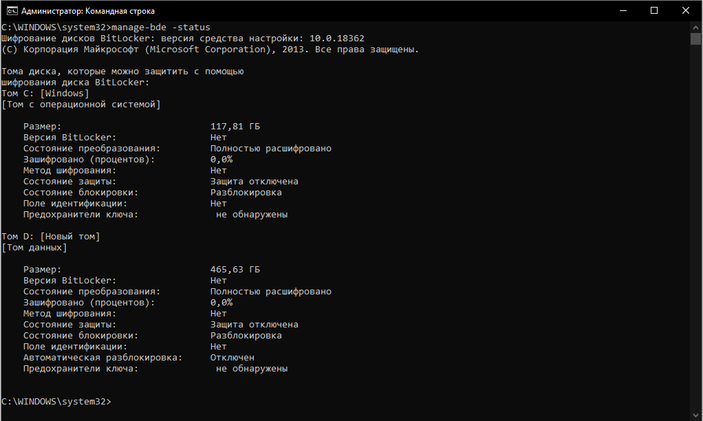
Task: Click the scrollbar down arrow
Action: pyautogui.click(x=696, y=415)
